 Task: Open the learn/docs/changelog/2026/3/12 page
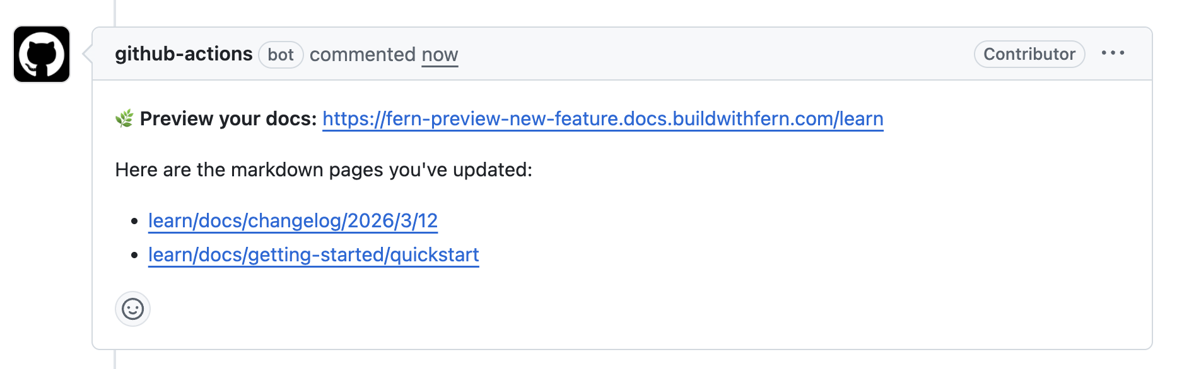click(x=293, y=220)
